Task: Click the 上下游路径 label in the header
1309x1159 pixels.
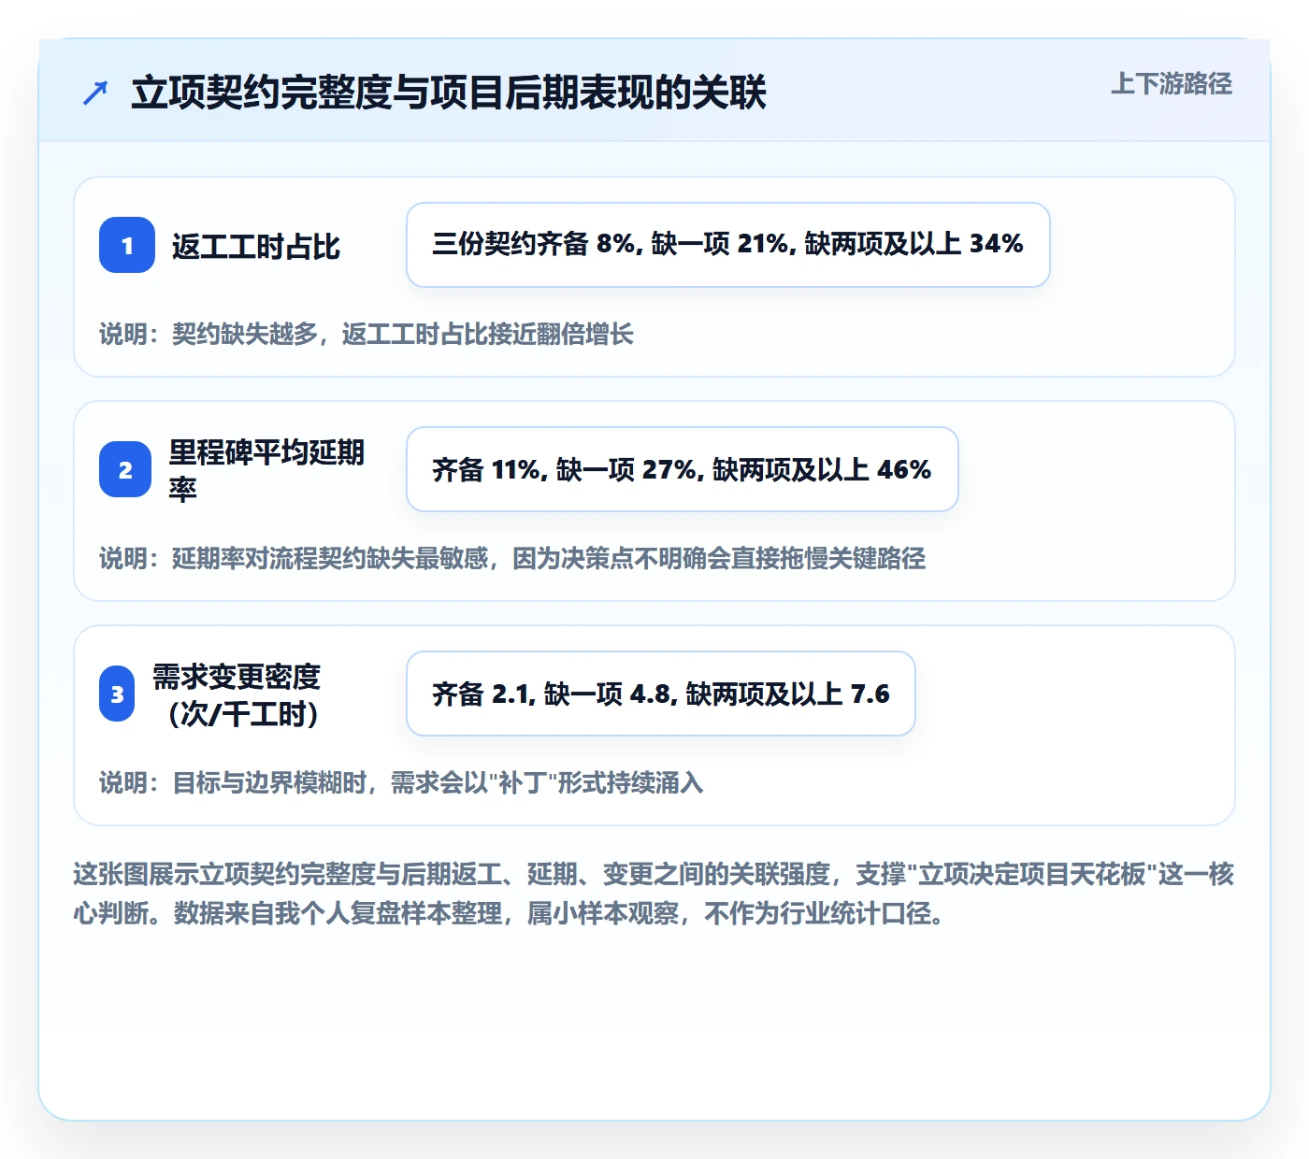Action: click(x=1172, y=84)
